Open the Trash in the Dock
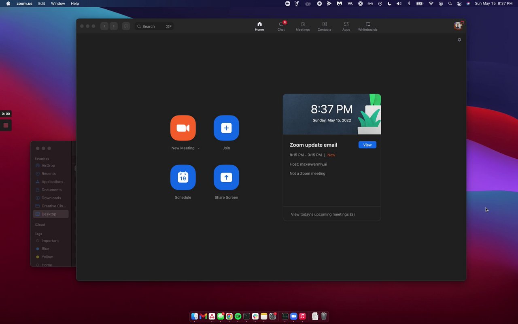The image size is (518, 324). click(x=324, y=316)
